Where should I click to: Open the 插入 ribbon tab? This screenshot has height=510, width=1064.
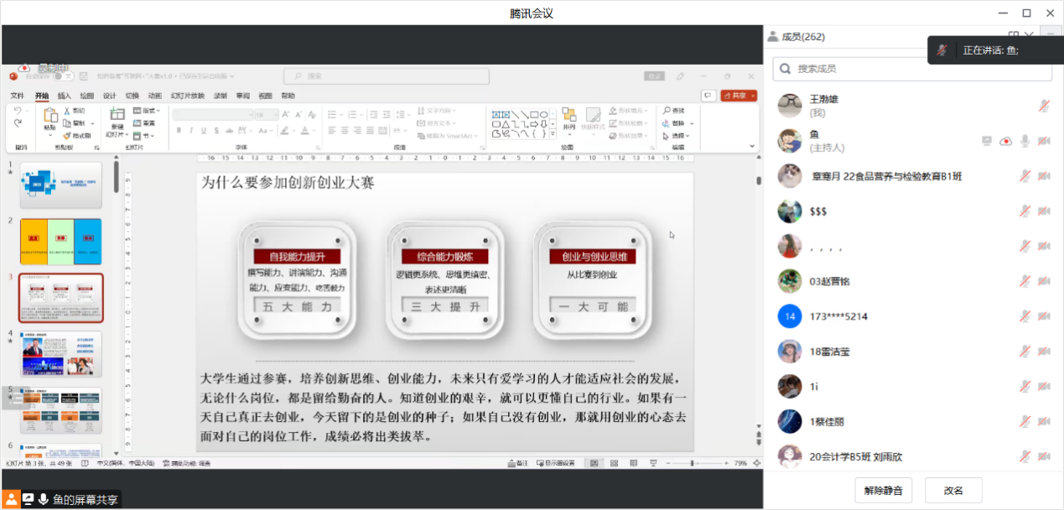65,96
